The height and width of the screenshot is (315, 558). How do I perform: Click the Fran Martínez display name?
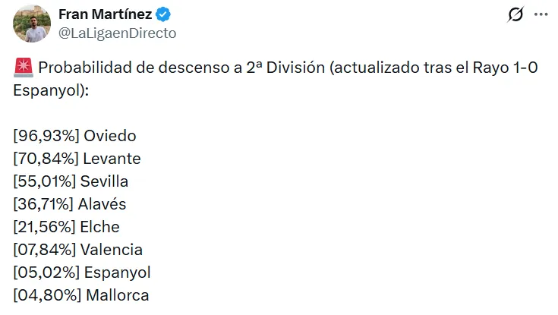click(x=105, y=14)
